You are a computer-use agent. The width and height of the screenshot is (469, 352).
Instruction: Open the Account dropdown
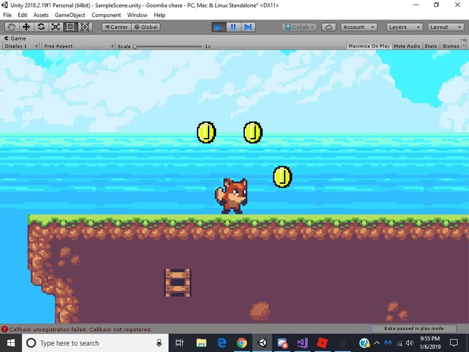(359, 27)
